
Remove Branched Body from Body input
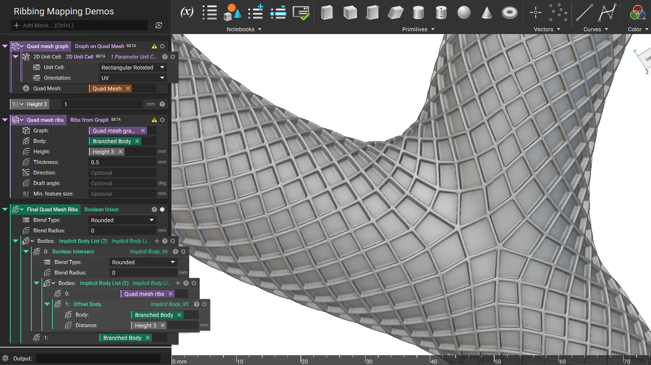tap(137, 141)
